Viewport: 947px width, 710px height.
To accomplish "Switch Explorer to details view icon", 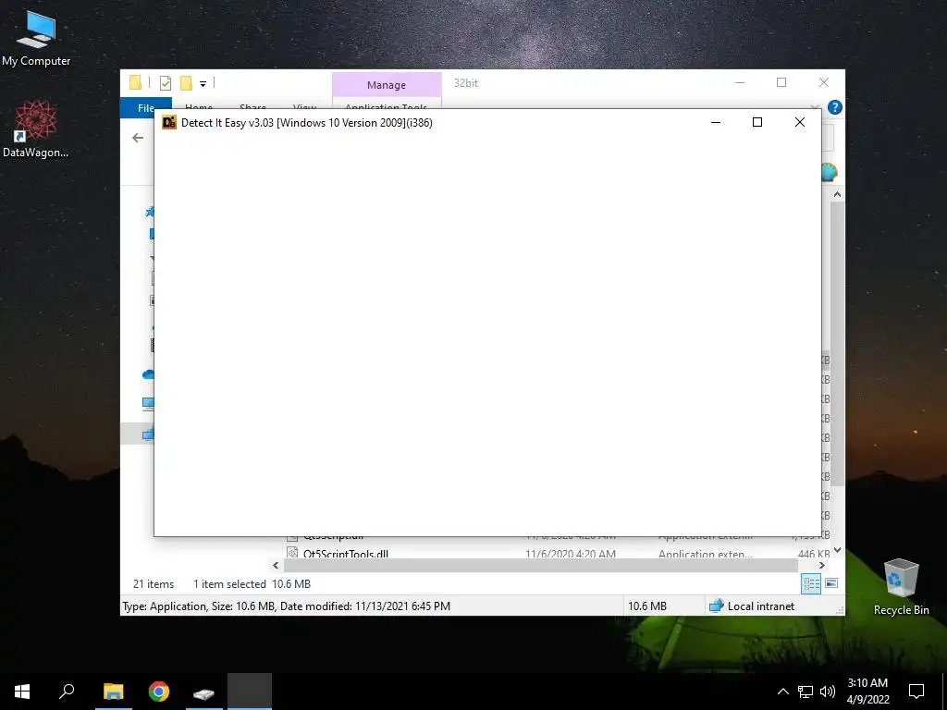I will [x=810, y=584].
